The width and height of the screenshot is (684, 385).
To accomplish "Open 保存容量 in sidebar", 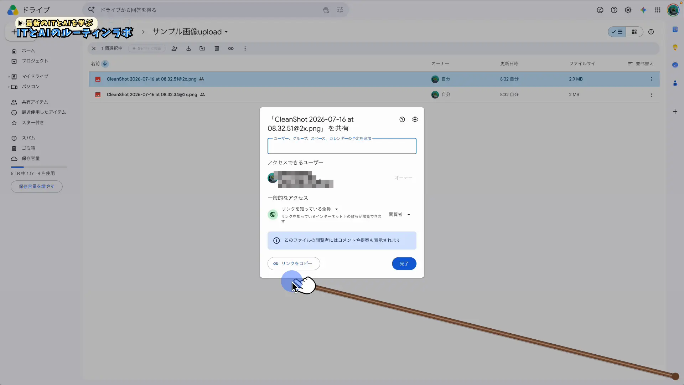I will pos(31,159).
